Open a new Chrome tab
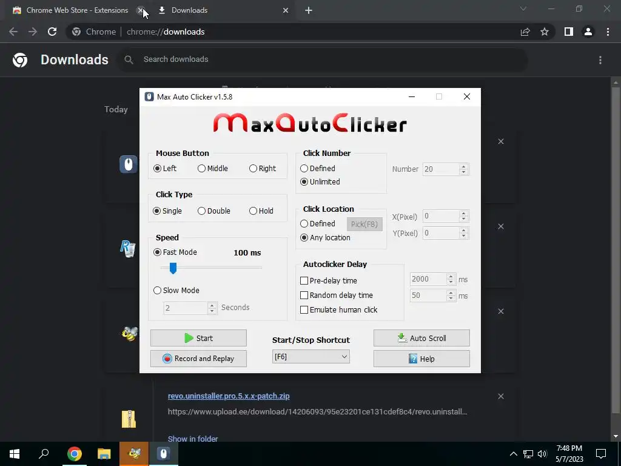Viewport: 621px width, 466px height. click(309, 11)
